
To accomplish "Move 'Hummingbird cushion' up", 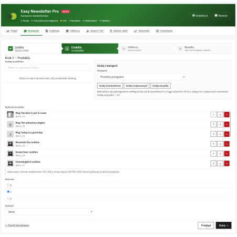I will [x=213, y=164].
